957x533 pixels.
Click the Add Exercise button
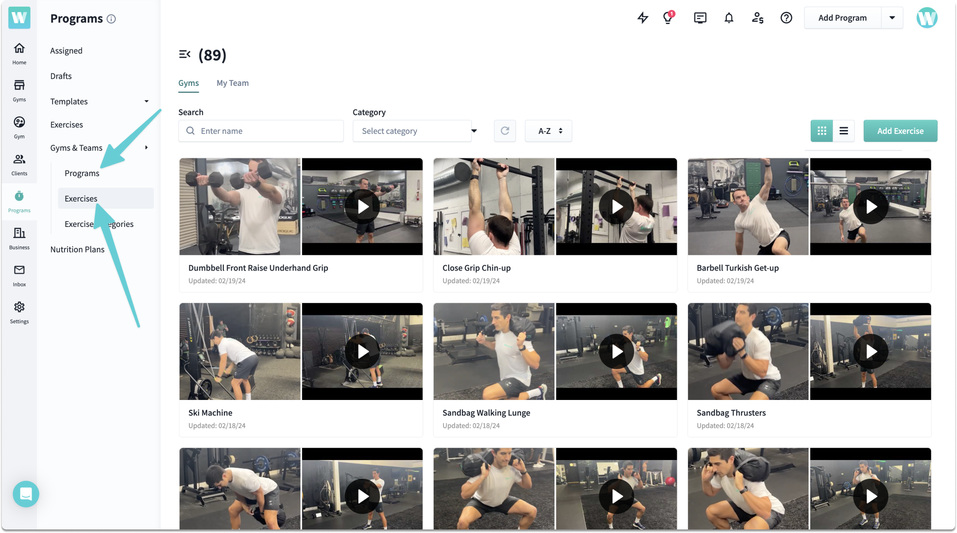click(x=900, y=131)
